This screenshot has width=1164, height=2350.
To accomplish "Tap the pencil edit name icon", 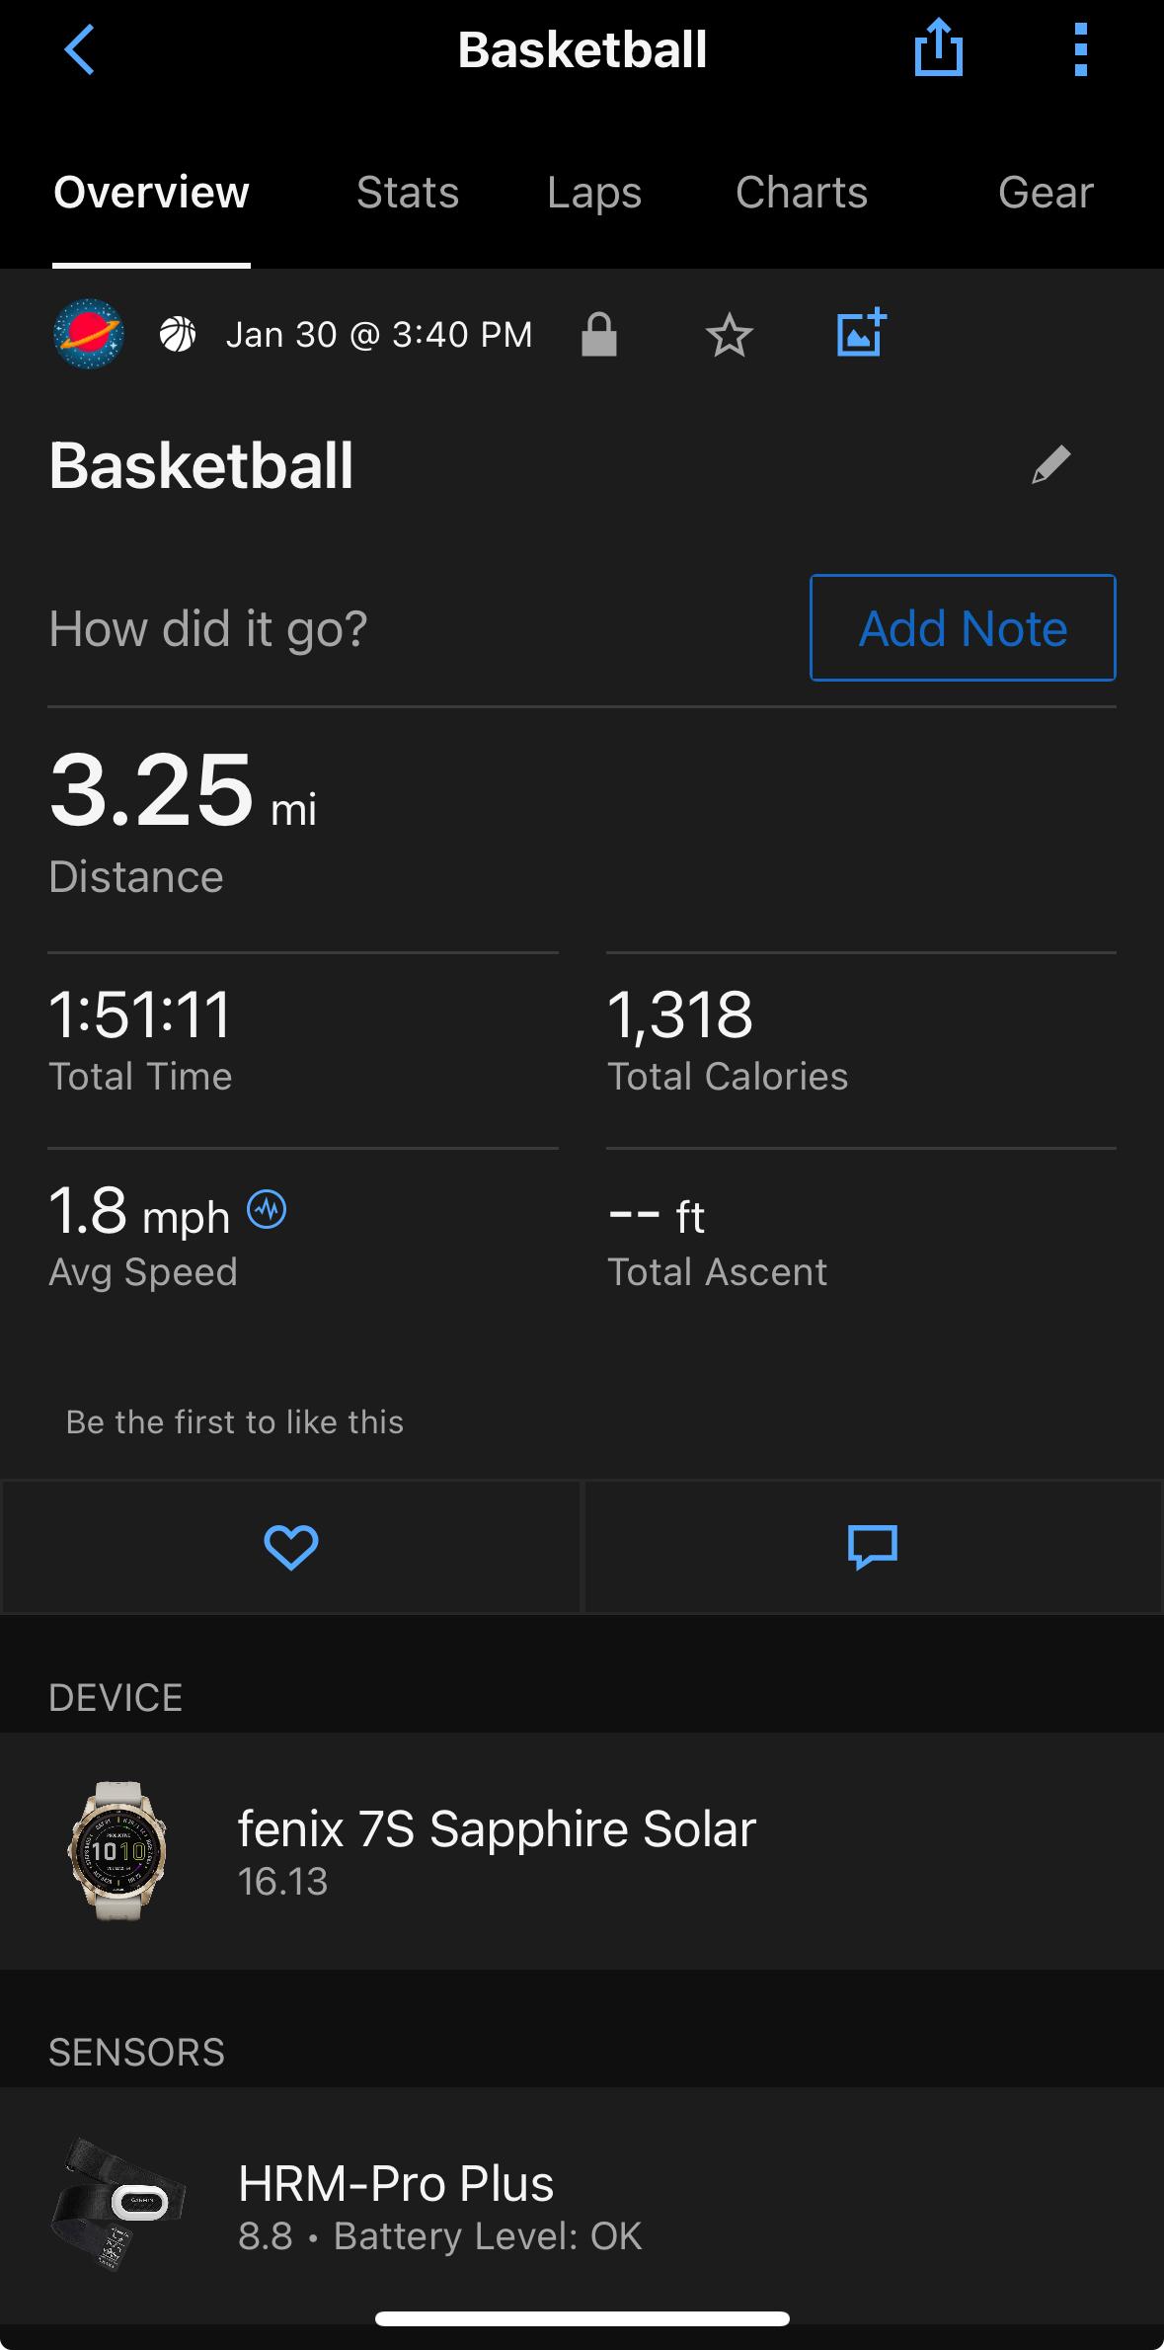I will point(1050,464).
